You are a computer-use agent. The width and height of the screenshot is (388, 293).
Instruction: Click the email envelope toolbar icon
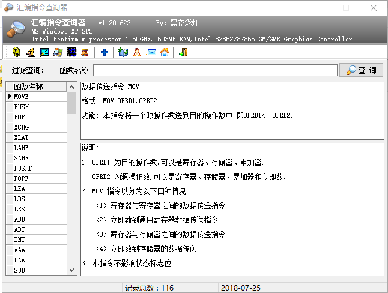(x=151, y=53)
